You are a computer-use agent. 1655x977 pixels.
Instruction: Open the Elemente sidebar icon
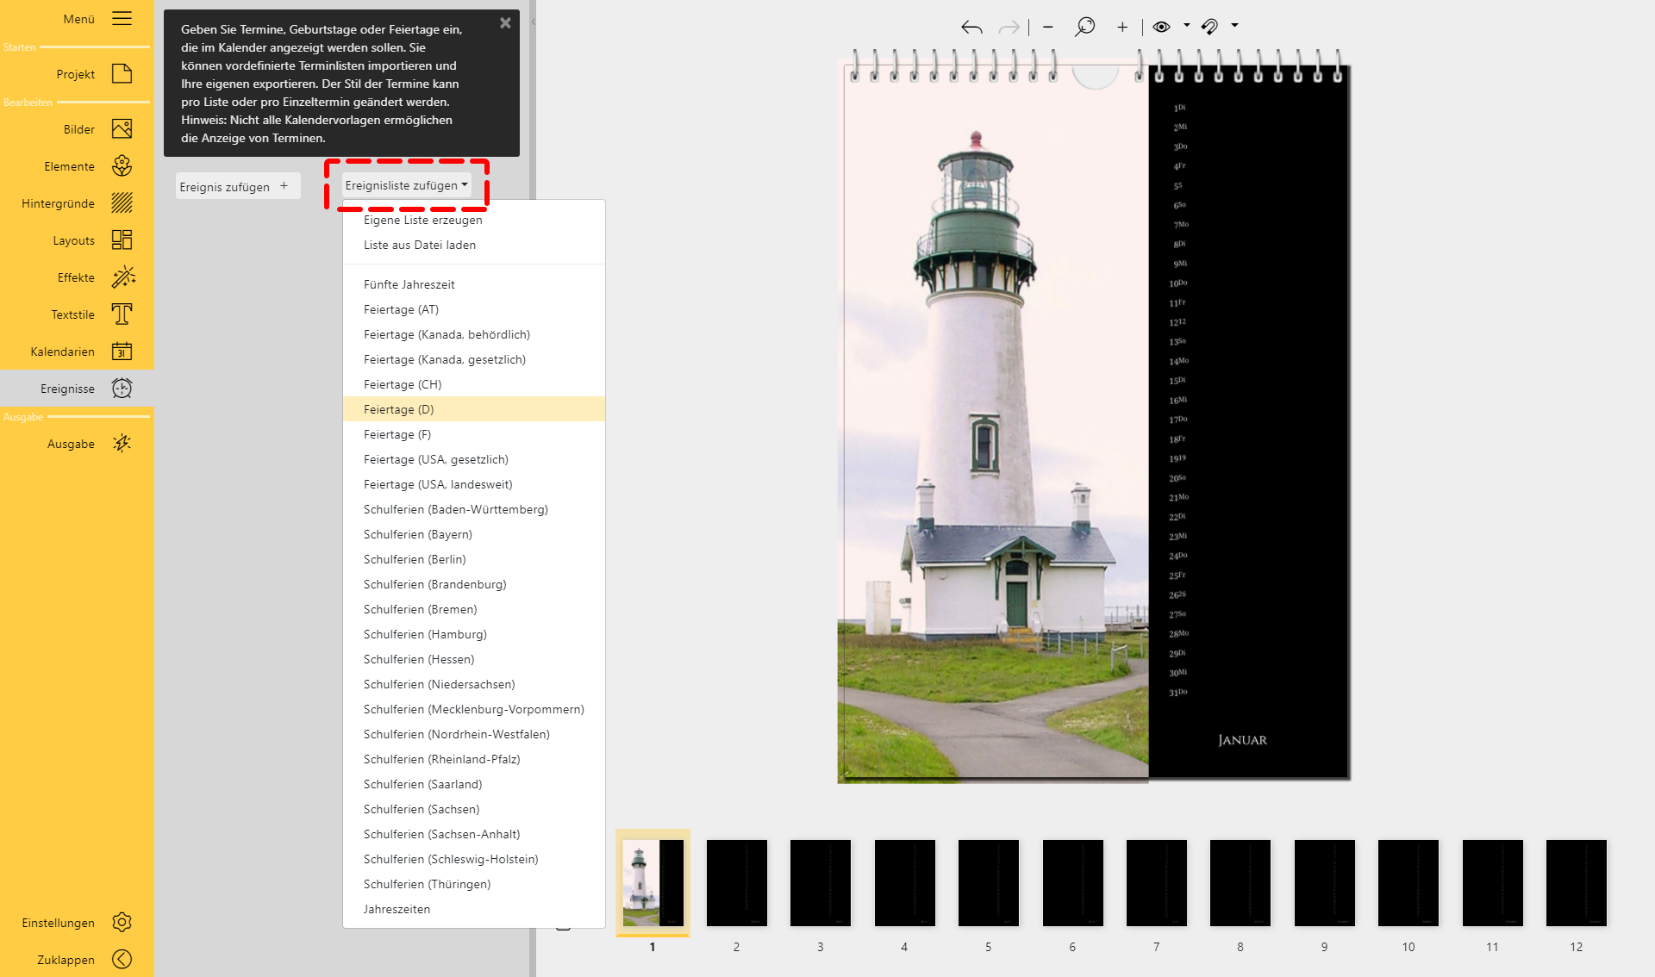click(x=122, y=166)
